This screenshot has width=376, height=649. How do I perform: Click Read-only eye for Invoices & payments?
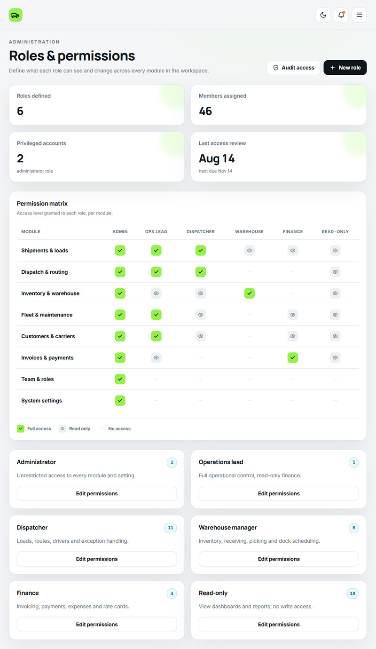pyautogui.click(x=335, y=358)
